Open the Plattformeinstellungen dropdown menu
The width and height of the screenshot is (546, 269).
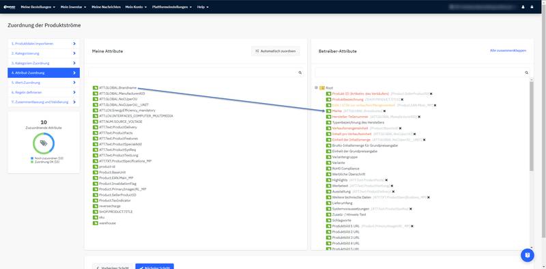pos(172,7)
